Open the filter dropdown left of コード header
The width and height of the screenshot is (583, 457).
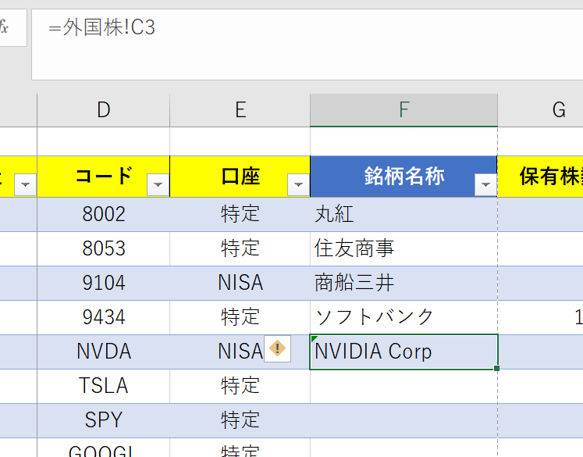[25, 184]
